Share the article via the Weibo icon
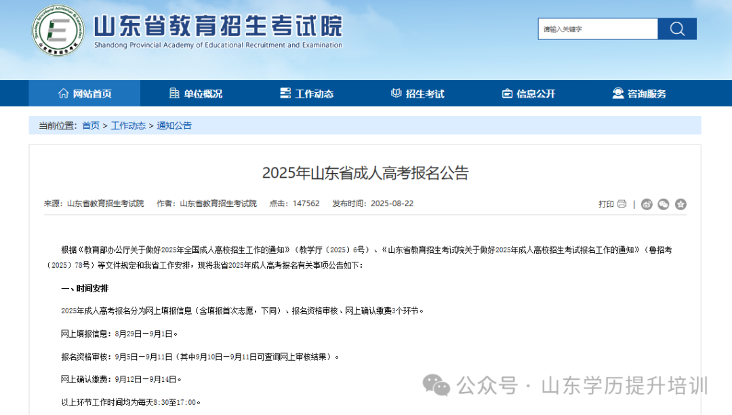The image size is (732, 415). [647, 203]
